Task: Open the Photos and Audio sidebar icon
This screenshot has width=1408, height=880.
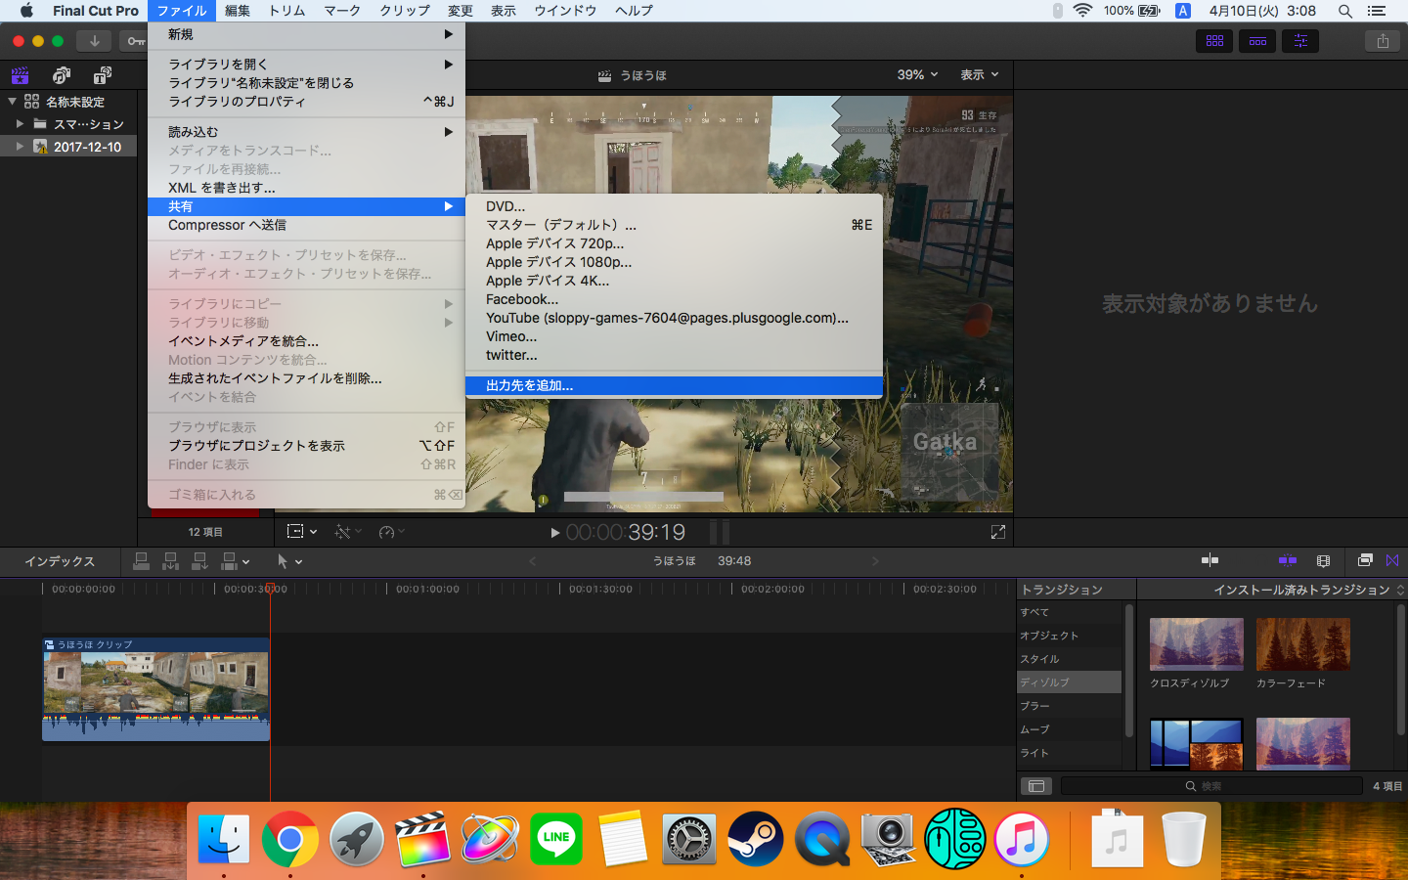Action: click(x=61, y=75)
